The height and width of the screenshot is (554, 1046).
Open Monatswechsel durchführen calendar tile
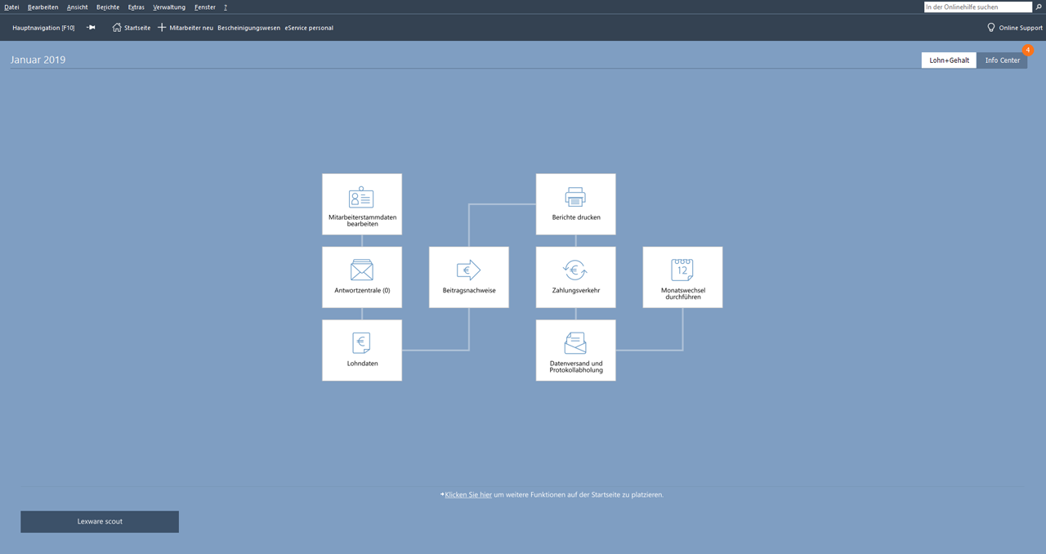pyautogui.click(x=683, y=277)
